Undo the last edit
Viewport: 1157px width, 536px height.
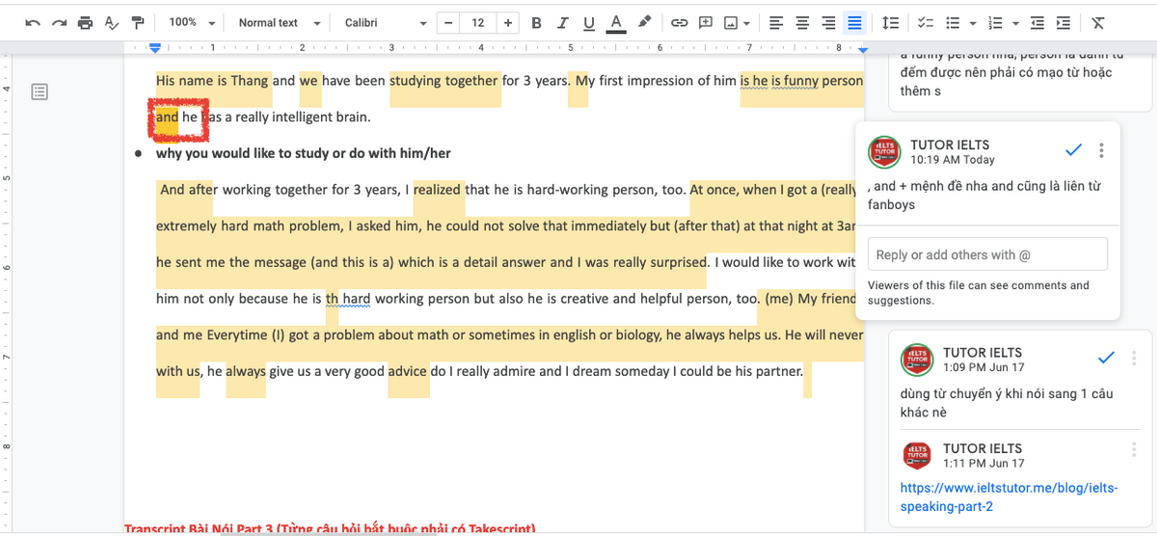pos(34,22)
